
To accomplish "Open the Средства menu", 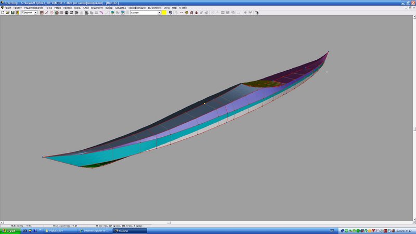I will pos(121,8).
